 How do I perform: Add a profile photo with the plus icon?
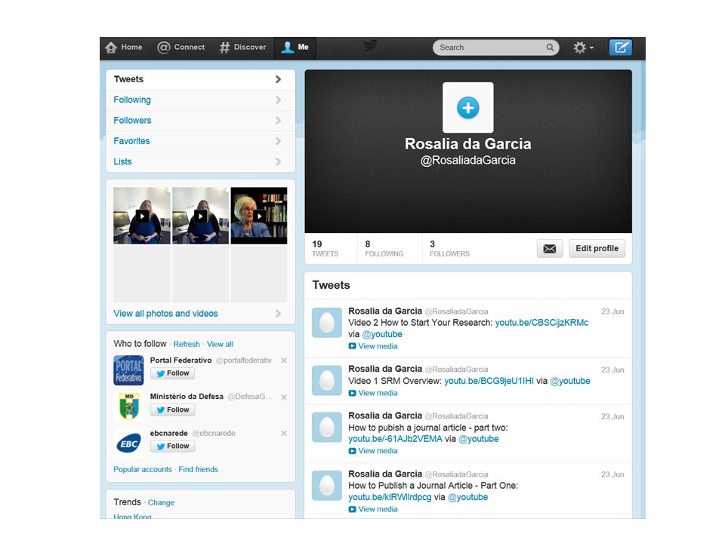coord(468,108)
